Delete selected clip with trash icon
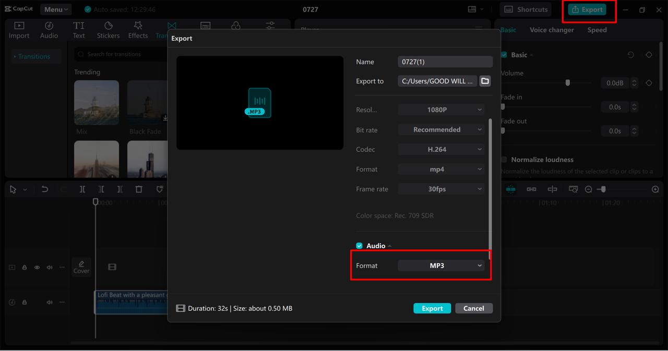This screenshot has height=351, width=668. (x=139, y=189)
